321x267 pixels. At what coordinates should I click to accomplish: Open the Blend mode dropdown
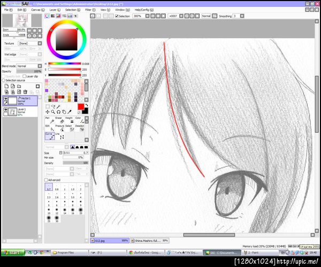pyautogui.click(x=40, y=66)
